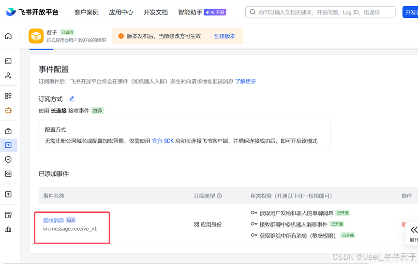This screenshot has width=418, height=264.
Task: Focus the documentation search field
Action: tap(320, 12)
